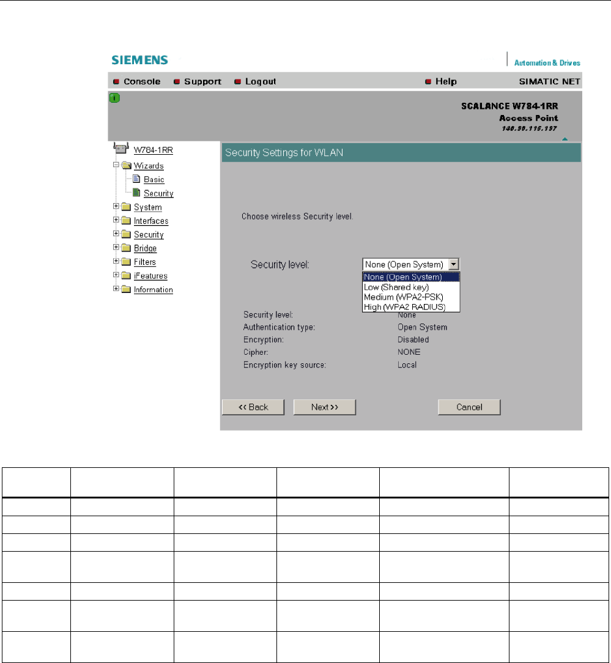Screen dimensions: 611x663
Task: Click the iFeatures folder icon
Action: [126, 276]
